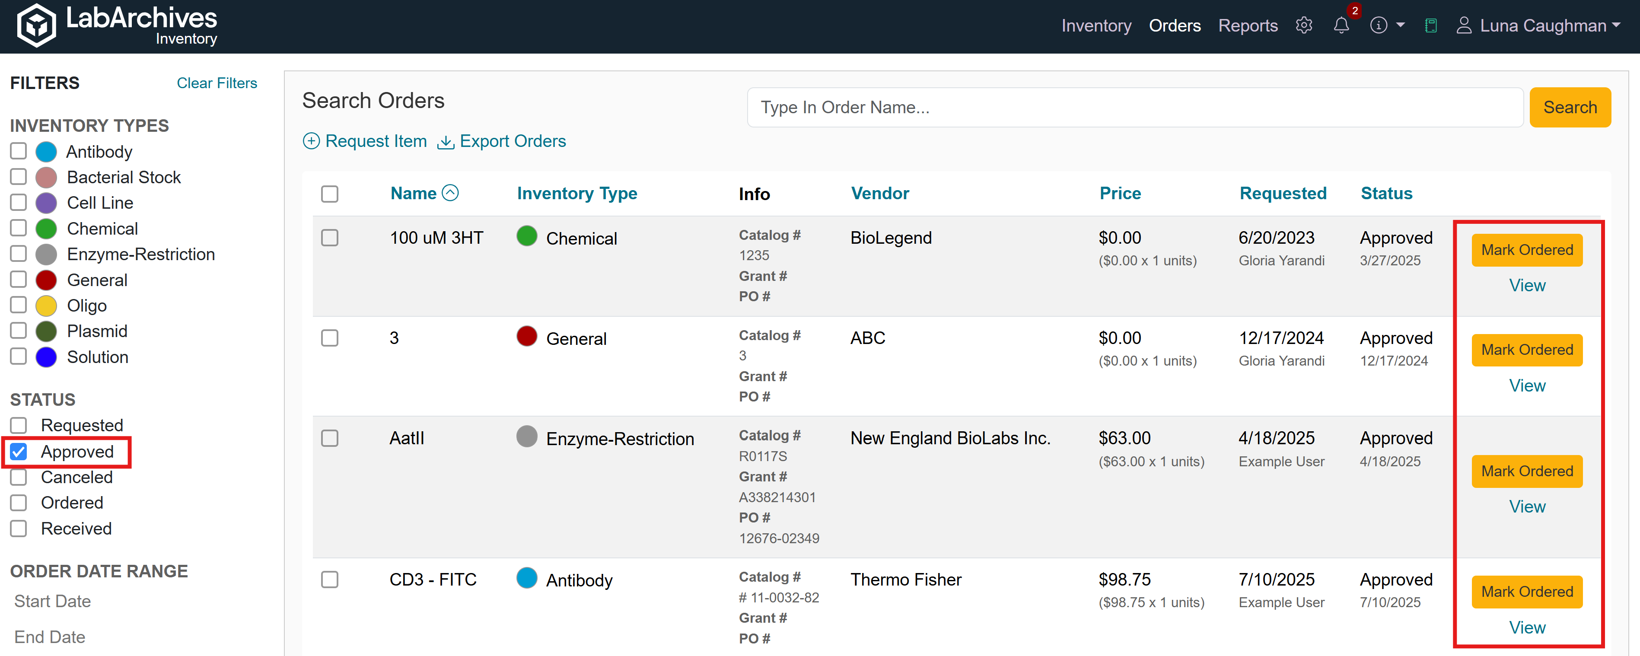The height and width of the screenshot is (656, 1640).
Task: Open the settings gear icon
Action: pyautogui.click(x=1304, y=25)
